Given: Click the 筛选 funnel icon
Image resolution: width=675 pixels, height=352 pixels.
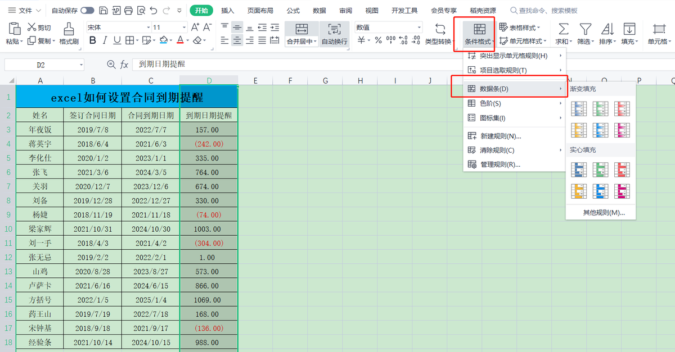Looking at the screenshot, I should pyautogui.click(x=586, y=29).
